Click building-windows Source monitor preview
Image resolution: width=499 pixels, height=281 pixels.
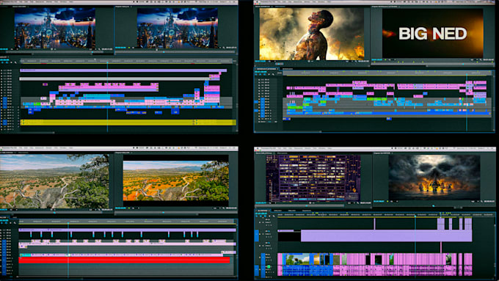(x=313, y=178)
